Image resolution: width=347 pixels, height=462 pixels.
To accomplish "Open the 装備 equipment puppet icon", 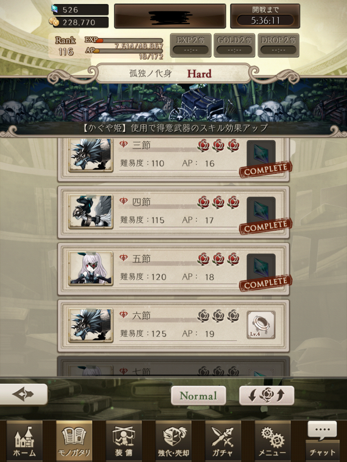I will click(x=124, y=441).
